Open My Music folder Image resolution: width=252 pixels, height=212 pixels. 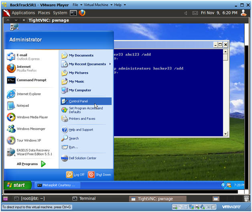tap(73, 82)
